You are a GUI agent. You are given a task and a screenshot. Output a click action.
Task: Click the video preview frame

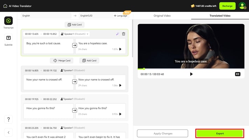click(191, 46)
